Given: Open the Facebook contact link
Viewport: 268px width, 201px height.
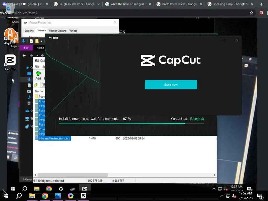Looking at the screenshot, I should [197, 119].
